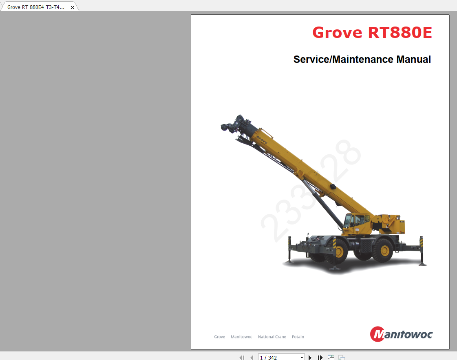Screen dimensions: 457x360
Task: Go to the next page arrow
Action: [310, 358]
